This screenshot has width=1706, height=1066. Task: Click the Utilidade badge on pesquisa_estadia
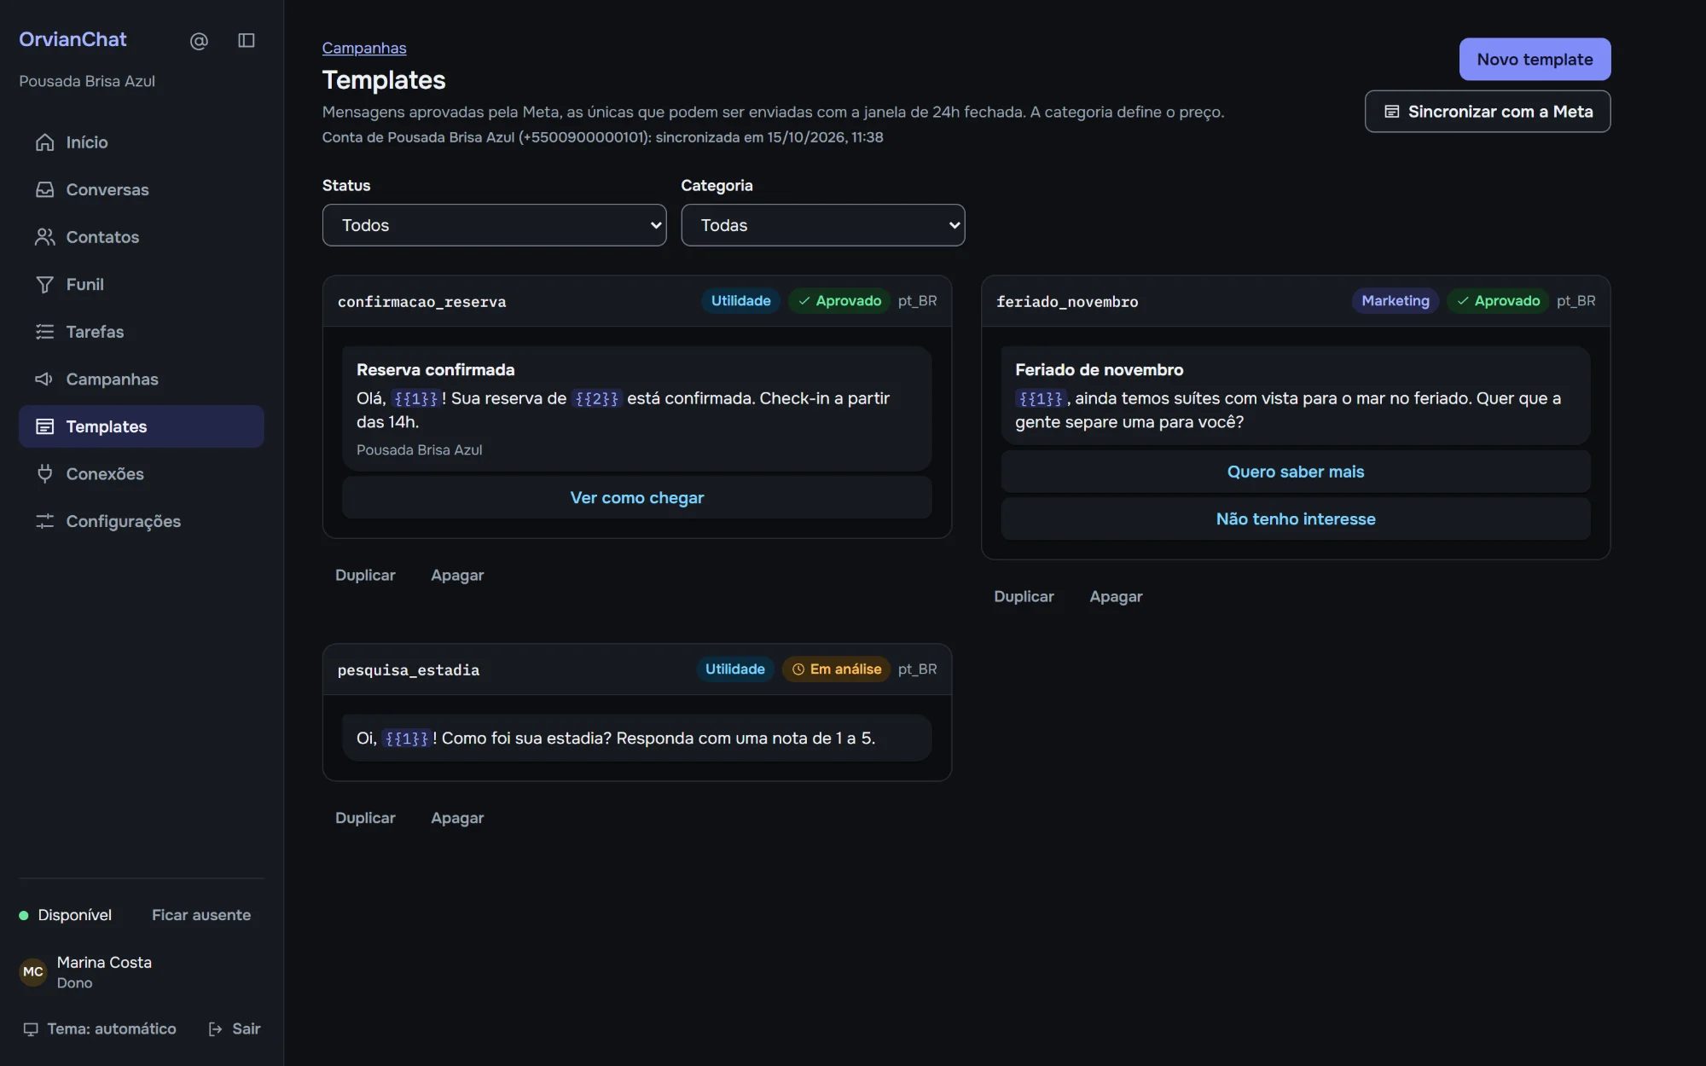pyautogui.click(x=734, y=669)
